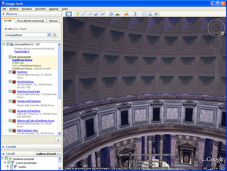The height and width of the screenshot is (171, 227).
Task: Open the Pantheon Roma sponsored link
Action: pos(22,60)
